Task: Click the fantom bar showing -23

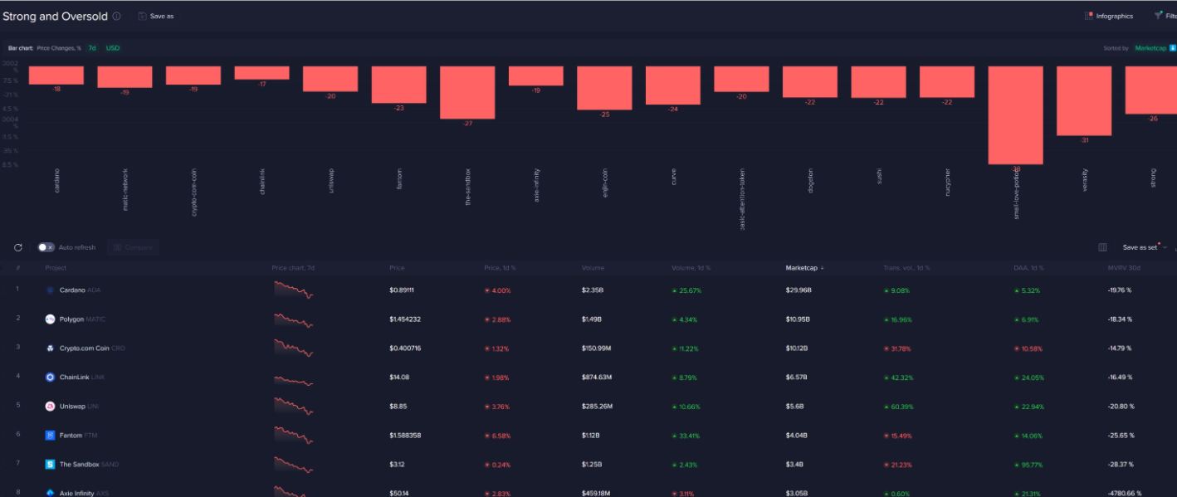Action: tap(398, 85)
